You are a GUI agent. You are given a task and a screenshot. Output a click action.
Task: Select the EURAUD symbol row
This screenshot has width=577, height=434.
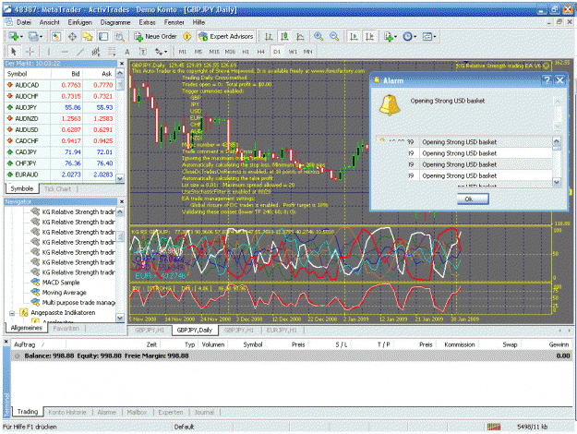click(x=60, y=175)
